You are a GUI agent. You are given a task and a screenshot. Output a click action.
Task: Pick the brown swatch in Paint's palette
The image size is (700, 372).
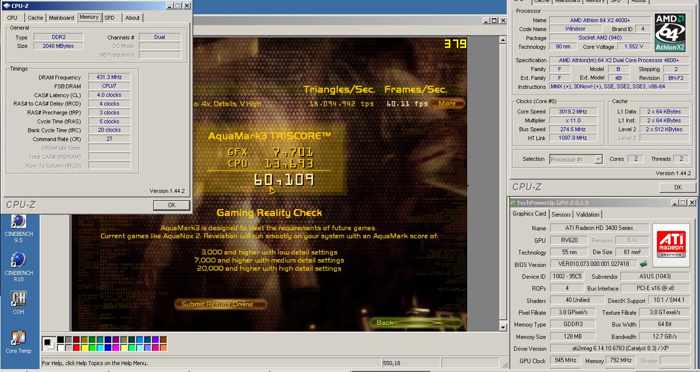(163, 339)
